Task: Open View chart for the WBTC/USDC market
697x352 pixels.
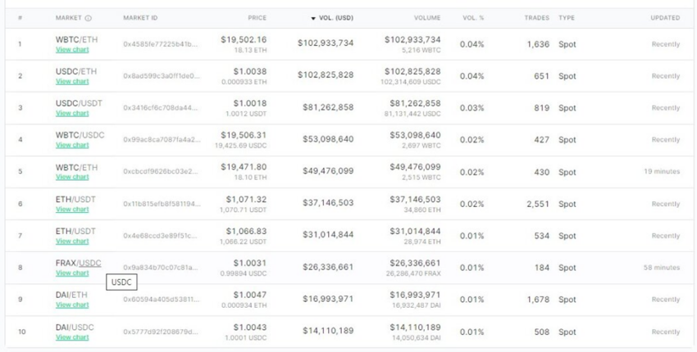Action: click(x=72, y=146)
